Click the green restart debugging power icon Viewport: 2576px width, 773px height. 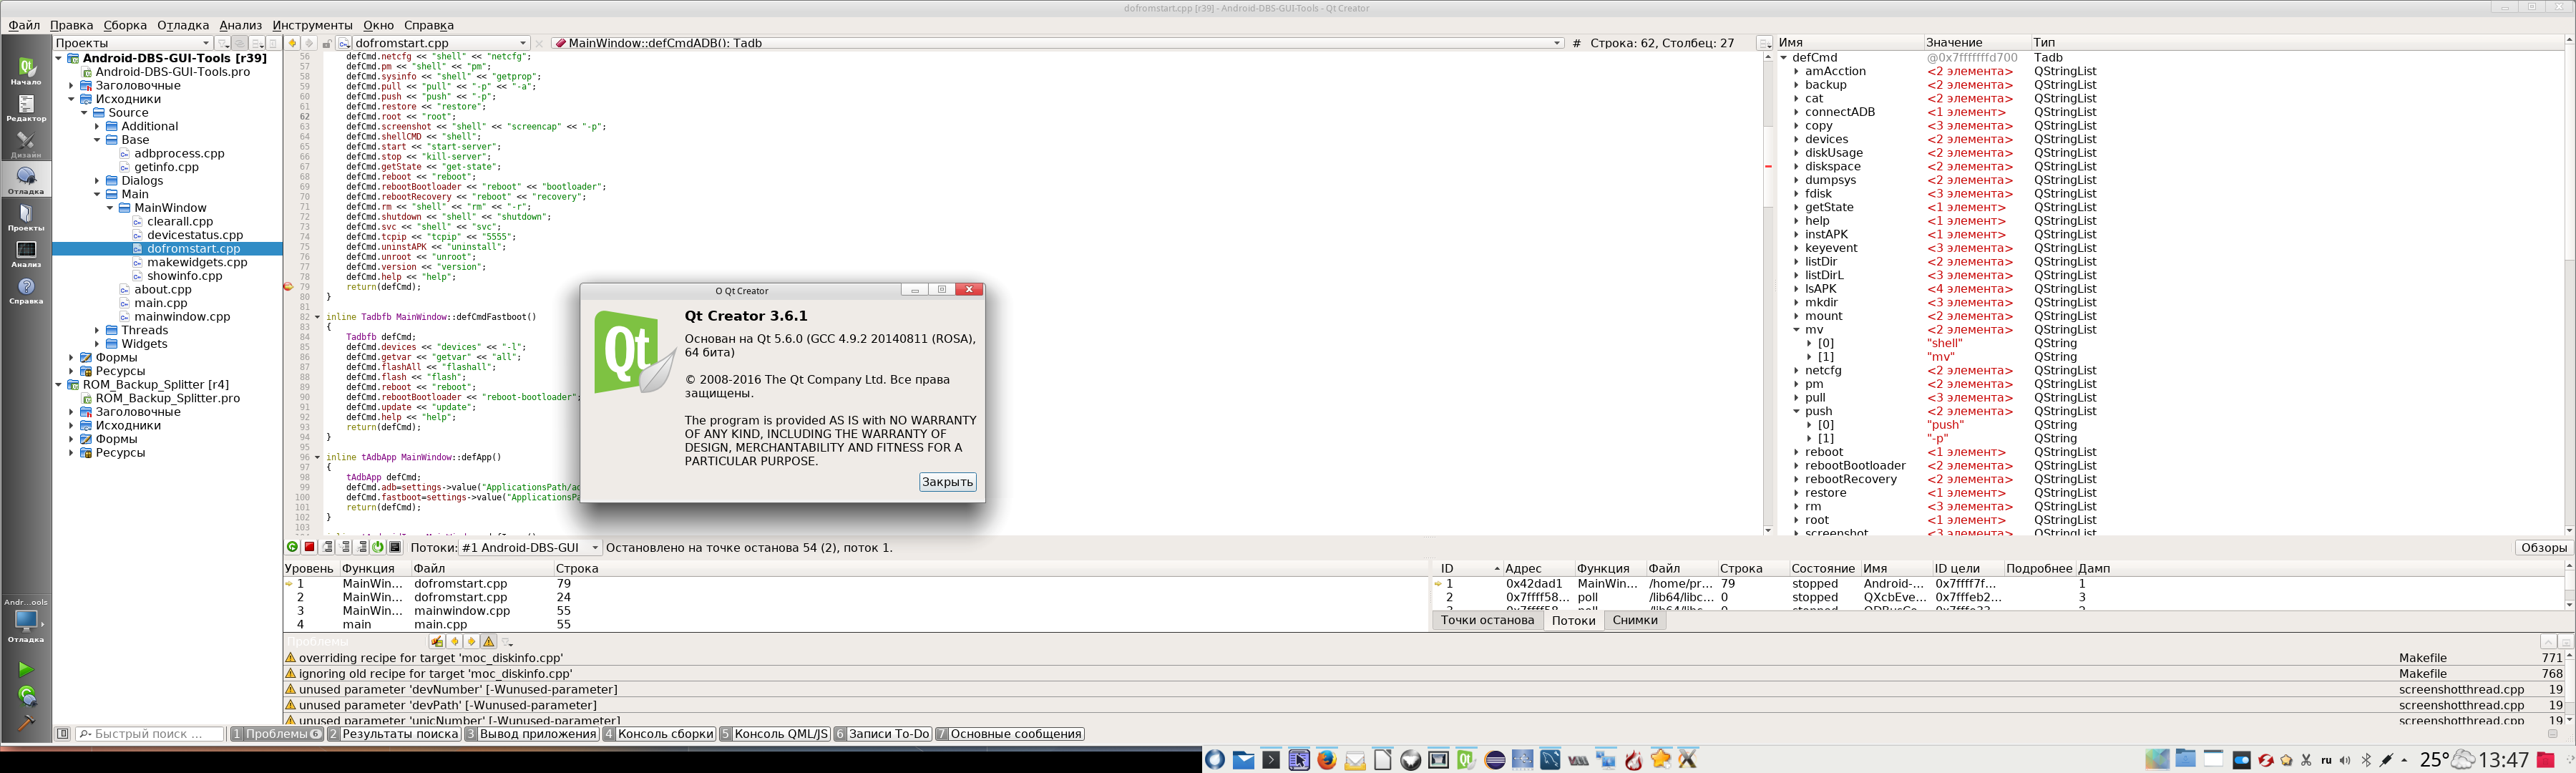click(x=378, y=547)
